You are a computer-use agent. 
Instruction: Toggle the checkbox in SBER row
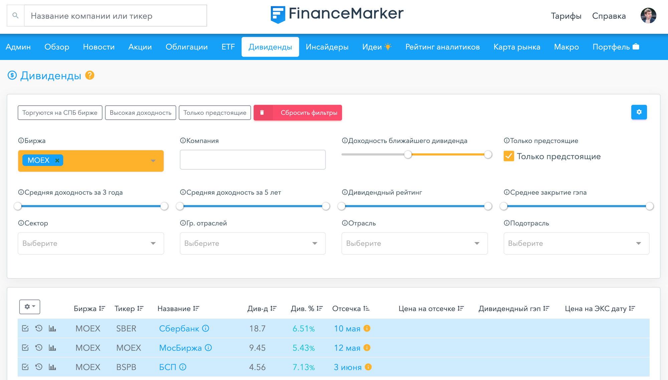25,328
